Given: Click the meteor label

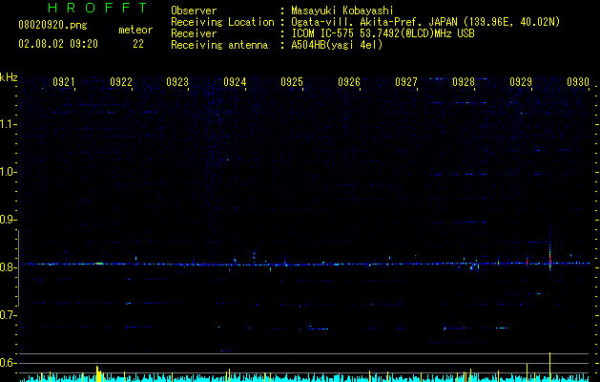Looking at the screenshot, I should [135, 30].
